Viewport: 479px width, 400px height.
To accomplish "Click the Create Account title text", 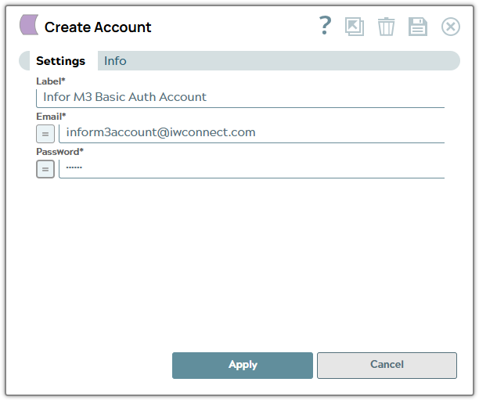I will click(98, 27).
